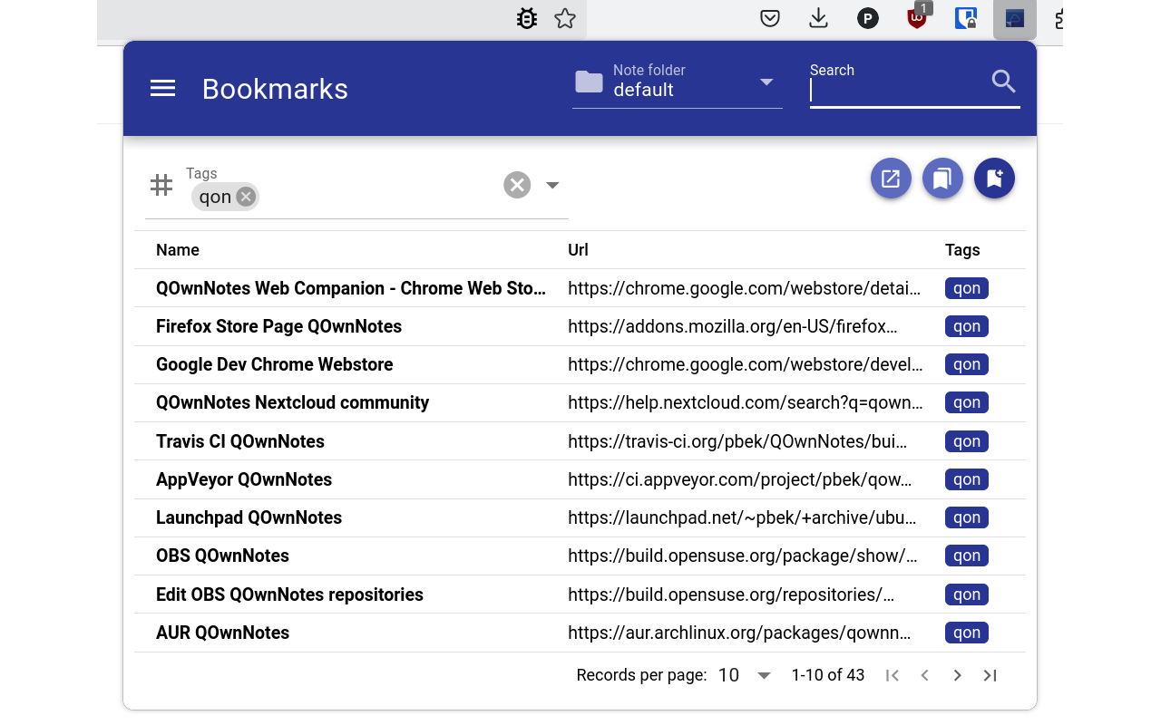Click the search magnifier icon

(x=1003, y=81)
